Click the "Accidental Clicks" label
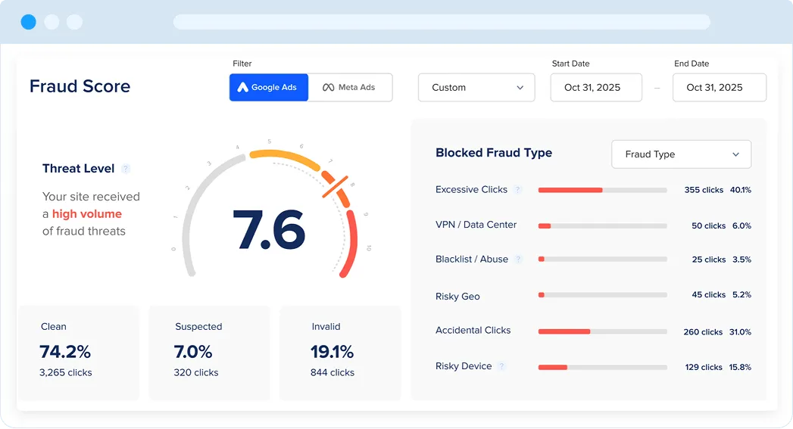793x429 pixels. (473, 331)
